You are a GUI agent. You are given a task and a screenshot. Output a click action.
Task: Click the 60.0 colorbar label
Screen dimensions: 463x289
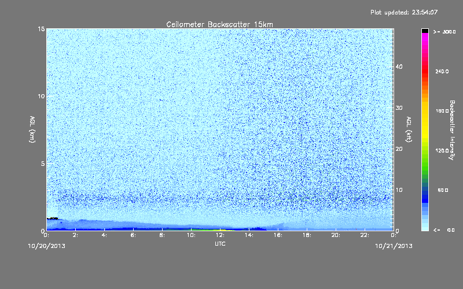pyautogui.click(x=443, y=191)
